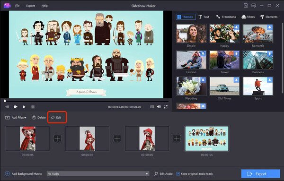Switch to the Themes tab
This screenshot has height=181, width=284.
[186, 17]
